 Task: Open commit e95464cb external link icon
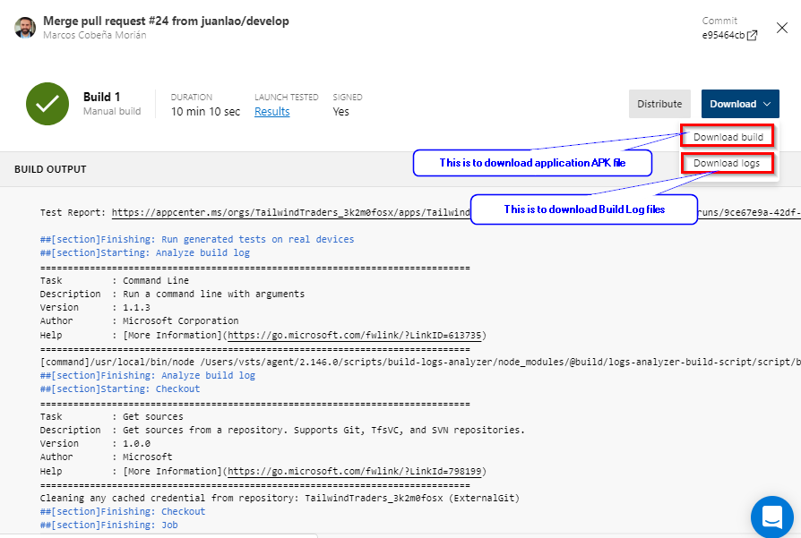[752, 35]
